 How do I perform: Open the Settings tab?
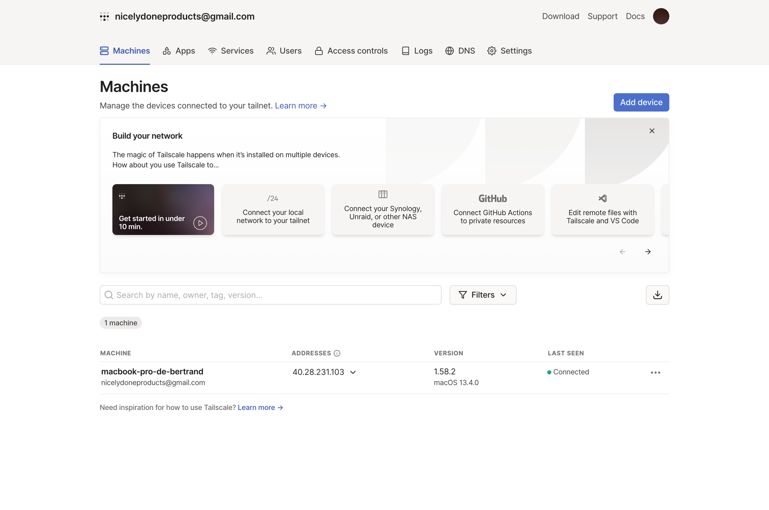(509, 51)
